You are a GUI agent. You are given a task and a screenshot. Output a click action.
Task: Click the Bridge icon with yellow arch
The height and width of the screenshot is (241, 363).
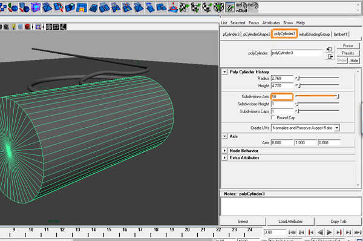(x=81, y=8)
